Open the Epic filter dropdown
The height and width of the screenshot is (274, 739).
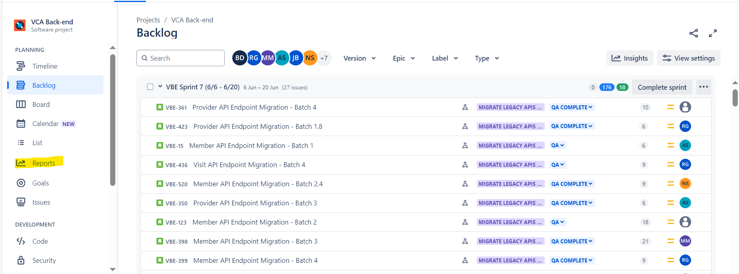tap(404, 58)
